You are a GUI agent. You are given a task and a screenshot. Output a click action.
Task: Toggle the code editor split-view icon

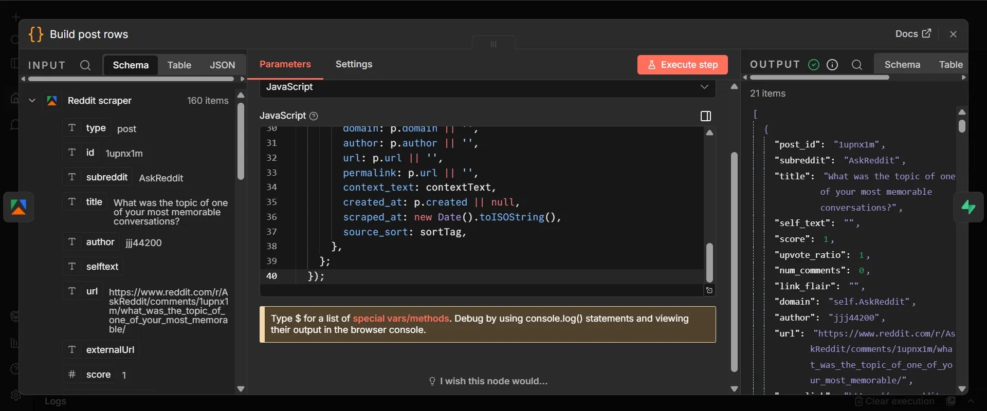point(706,116)
